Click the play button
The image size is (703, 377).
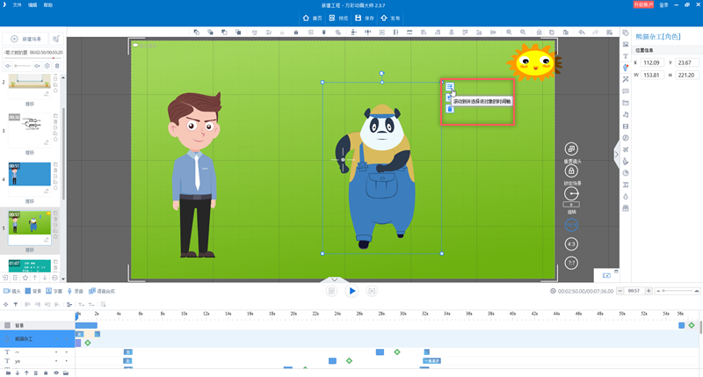coord(352,291)
